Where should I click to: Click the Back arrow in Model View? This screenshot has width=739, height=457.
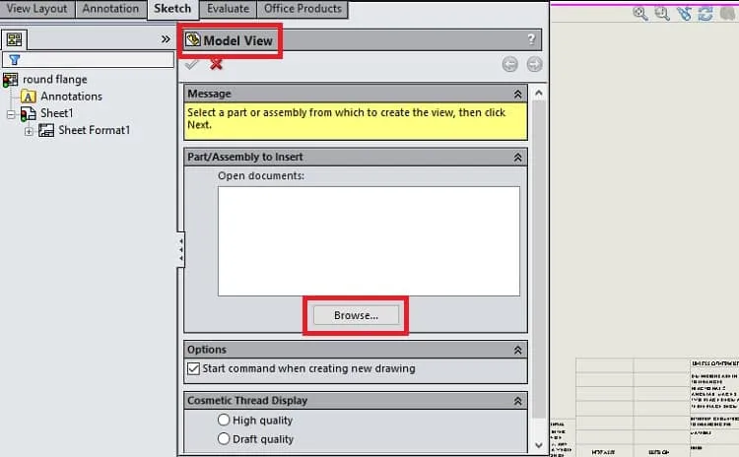pos(510,64)
